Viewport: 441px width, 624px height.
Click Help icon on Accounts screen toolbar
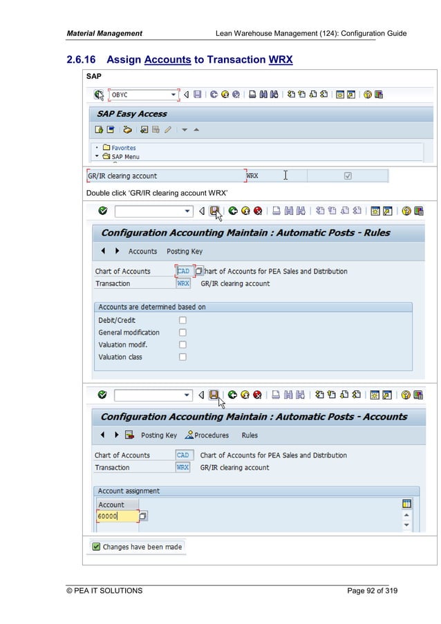[x=406, y=395]
